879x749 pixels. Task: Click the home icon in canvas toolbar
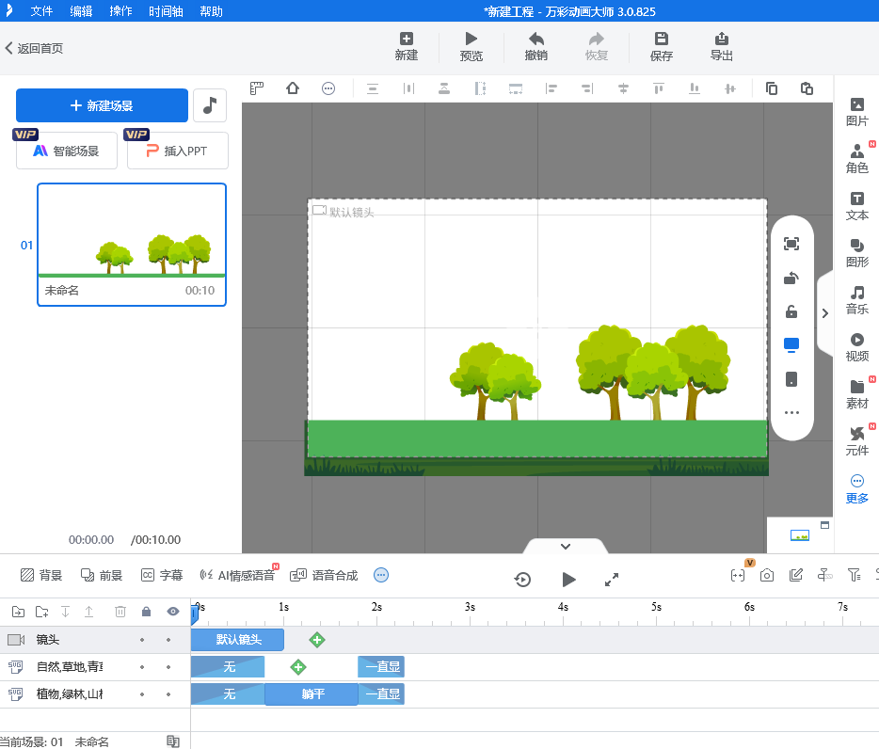click(293, 88)
